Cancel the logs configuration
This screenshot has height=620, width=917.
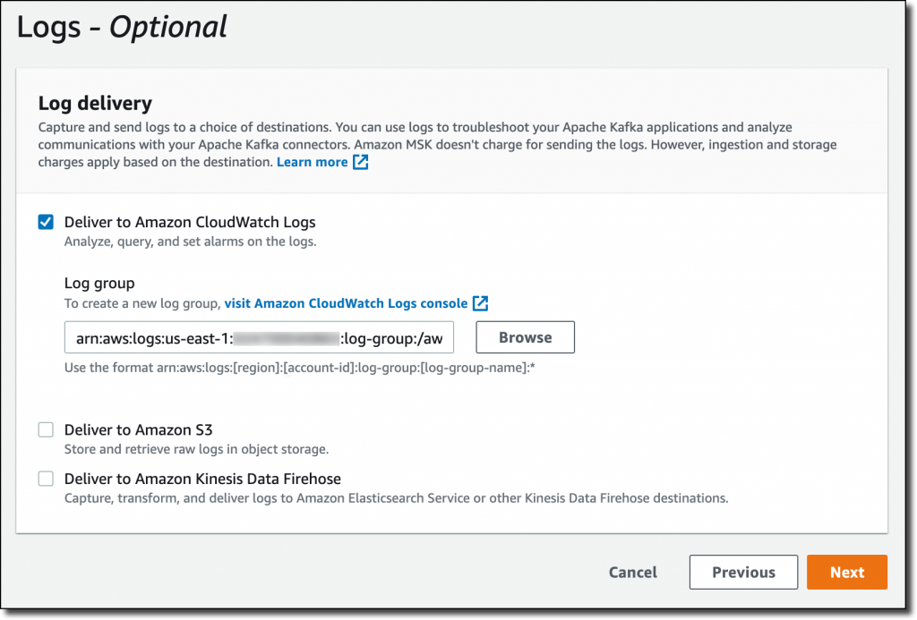click(632, 573)
